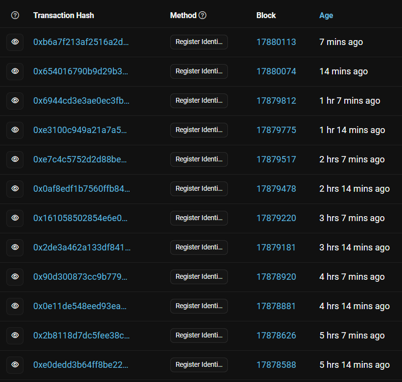Preview transaction 0xe0dedd3b64ff8be22 with eye icon
The width and height of the screenshot is (402, 382).
(x=15, y=365)
